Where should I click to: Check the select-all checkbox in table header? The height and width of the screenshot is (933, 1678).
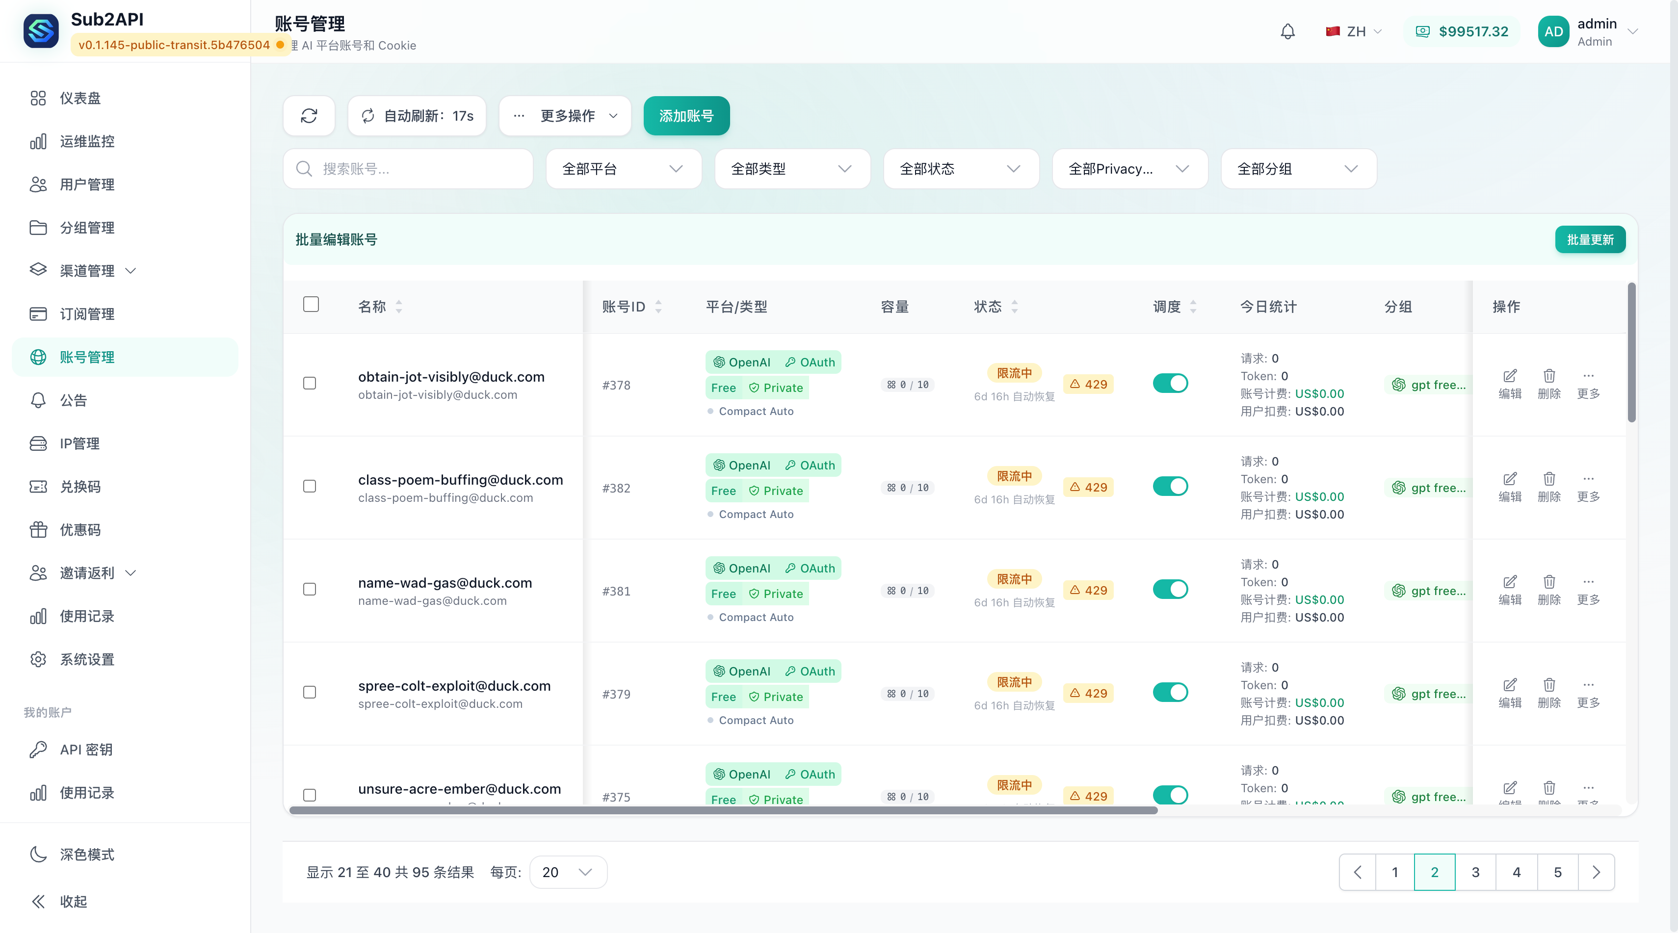pyautogui.click(x=311, y=304)
